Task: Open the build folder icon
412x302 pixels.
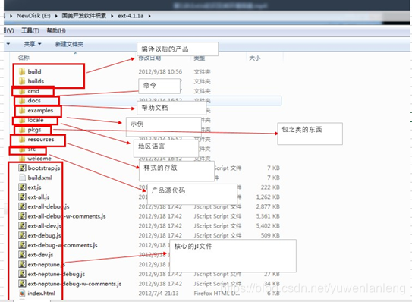Action: point(22,71)
